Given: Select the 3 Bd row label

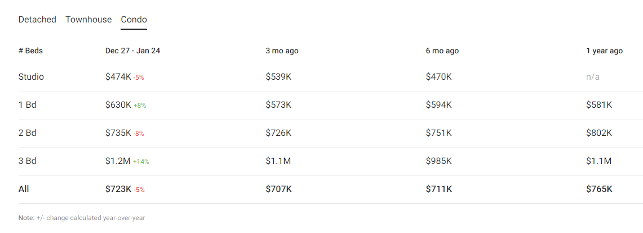Looking at the screenshot, I should tap(27, 161).
